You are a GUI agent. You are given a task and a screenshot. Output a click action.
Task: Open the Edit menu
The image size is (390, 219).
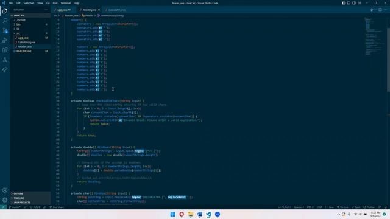point(18,3)
